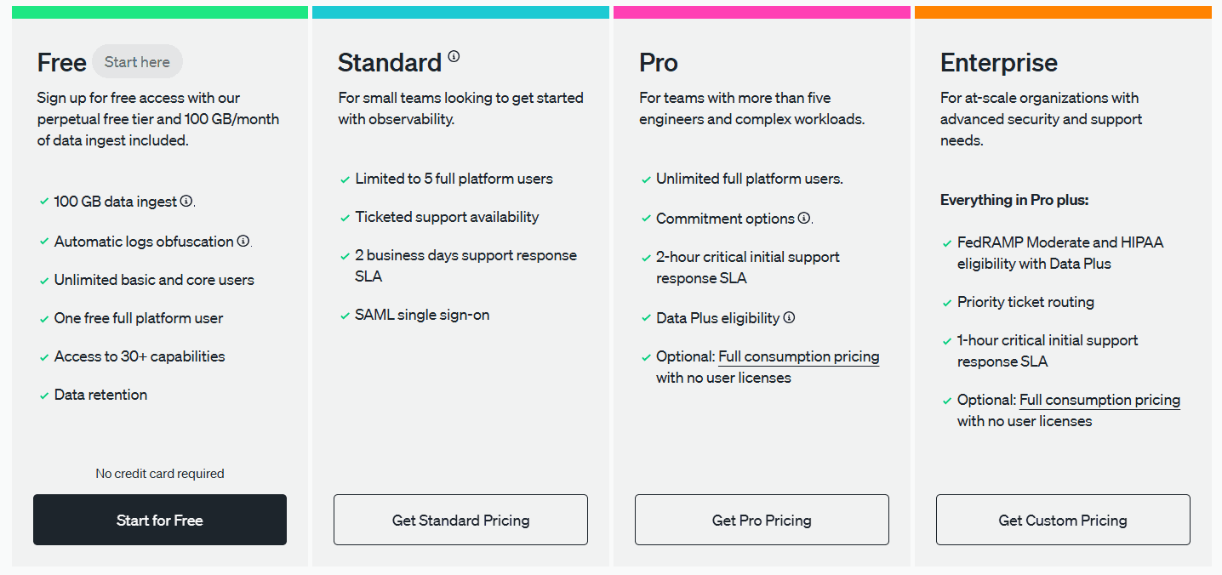The height and width of the screenshot is (575, 1222).
Task: Click the Start here badge
Action: 137,62
